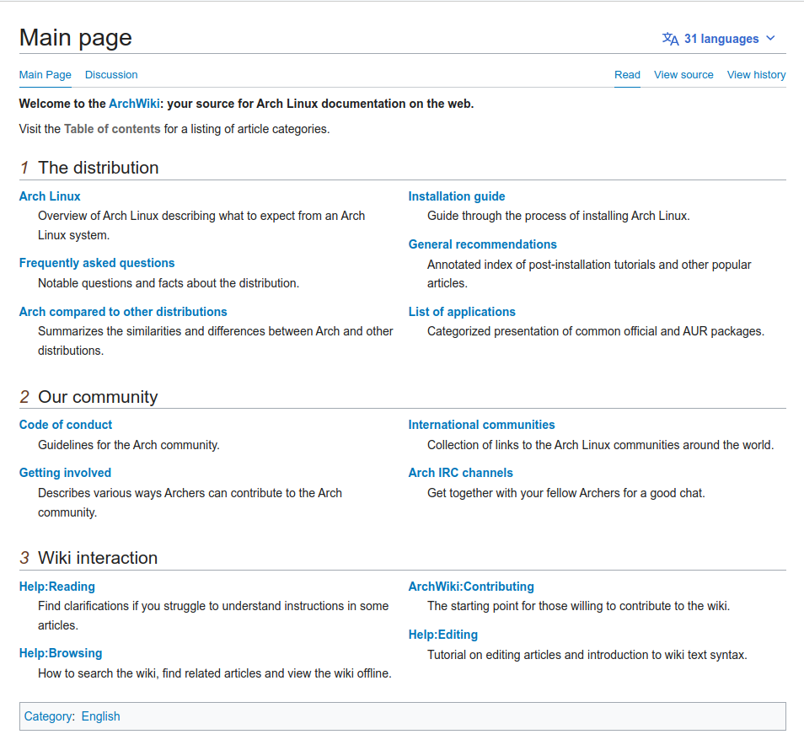Screen dimensions: 804x745
Task: Open the International communities page
Action: pos(481,425)
